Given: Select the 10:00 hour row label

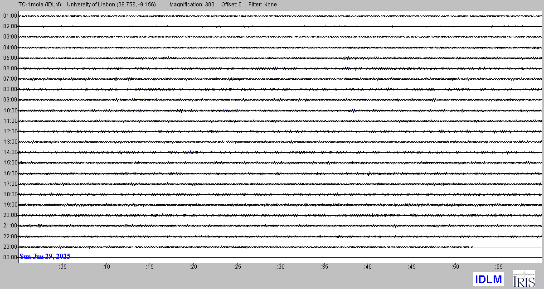Looking at the screenshot, I should point(10,111).
